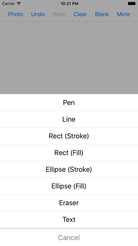Choose Line from the tool list

tap(69, 119)
